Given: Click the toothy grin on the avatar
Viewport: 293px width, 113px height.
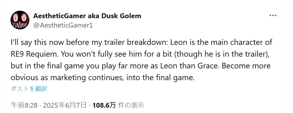Looking at the screenshot, I should pos(20,25).
